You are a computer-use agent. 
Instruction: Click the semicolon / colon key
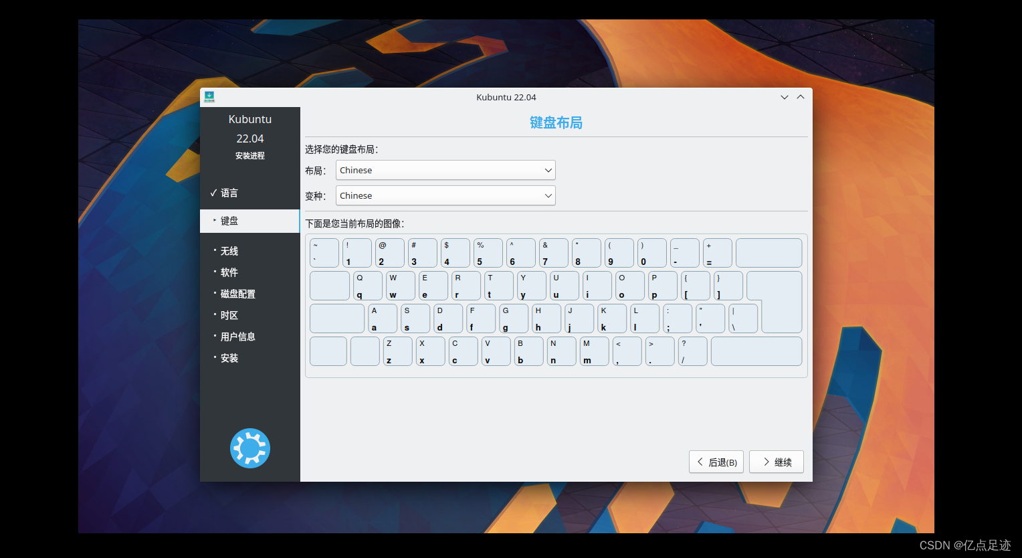[x=678, y=318]
